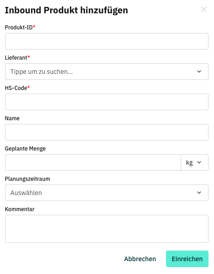Click the Geplante Menge label
Image resolution: width=214 pixels, height=274 pixels.
(25, 149)
